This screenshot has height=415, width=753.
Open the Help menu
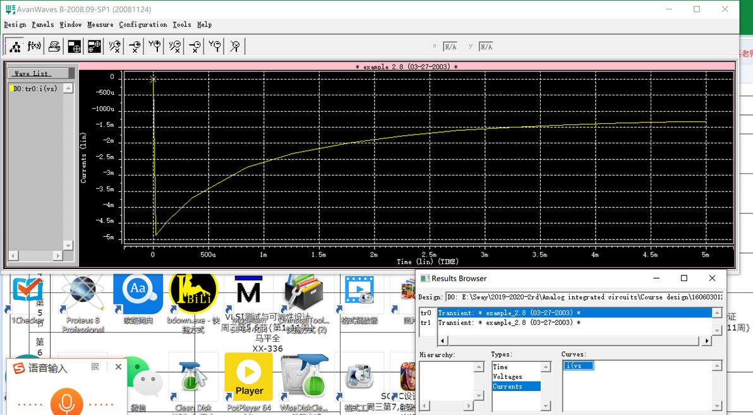(204, 25)
